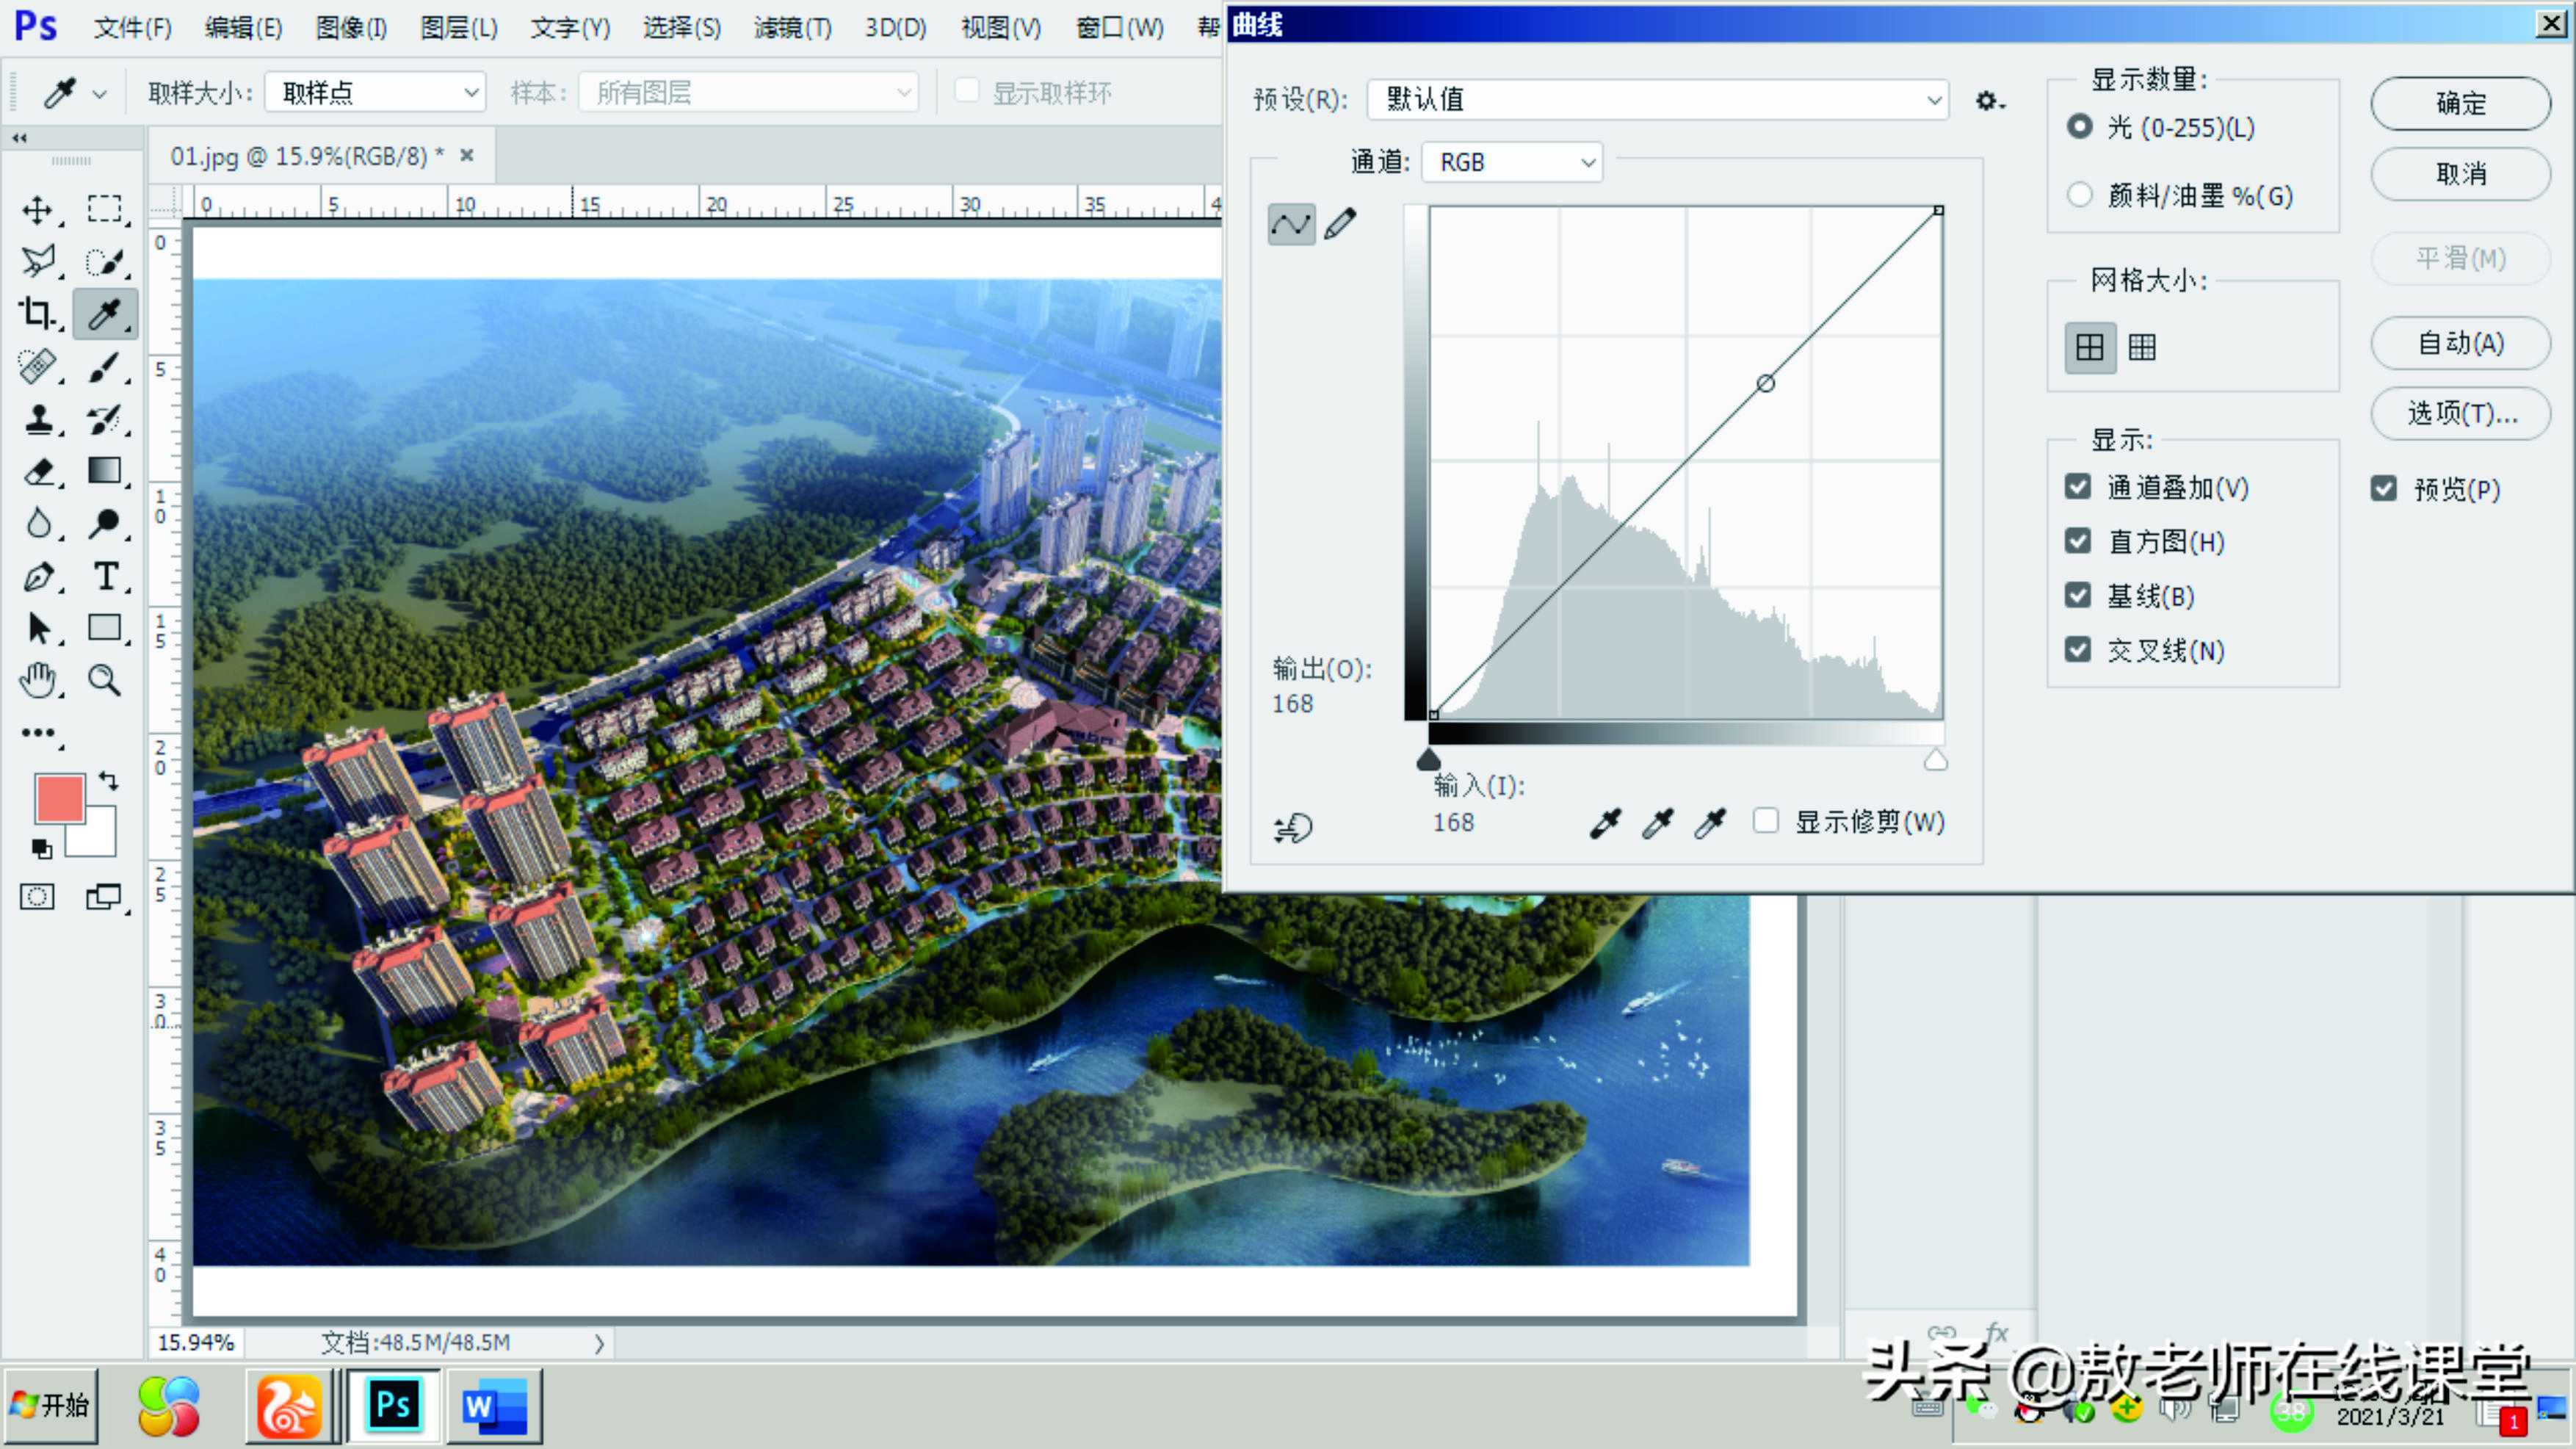Select the Clone Stamp tool
2576x1449 pixels.
(38, 419)
